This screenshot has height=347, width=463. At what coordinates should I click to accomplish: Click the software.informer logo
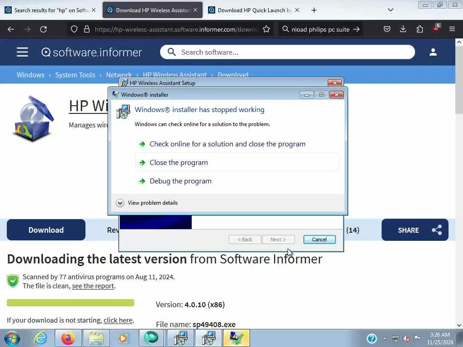pyautogui.click(x=91, y=52)
